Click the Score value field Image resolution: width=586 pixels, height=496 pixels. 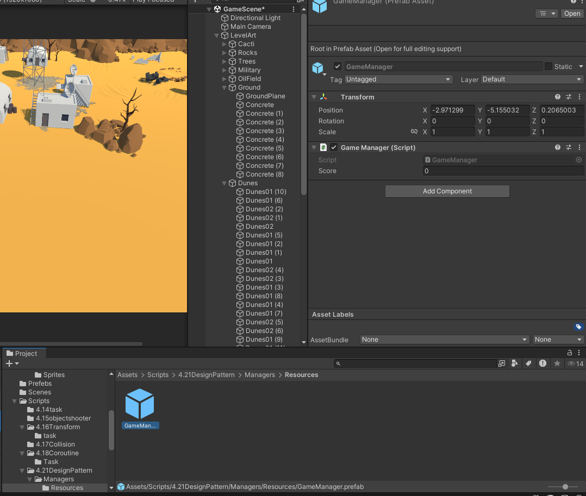[x=503, y=171]
